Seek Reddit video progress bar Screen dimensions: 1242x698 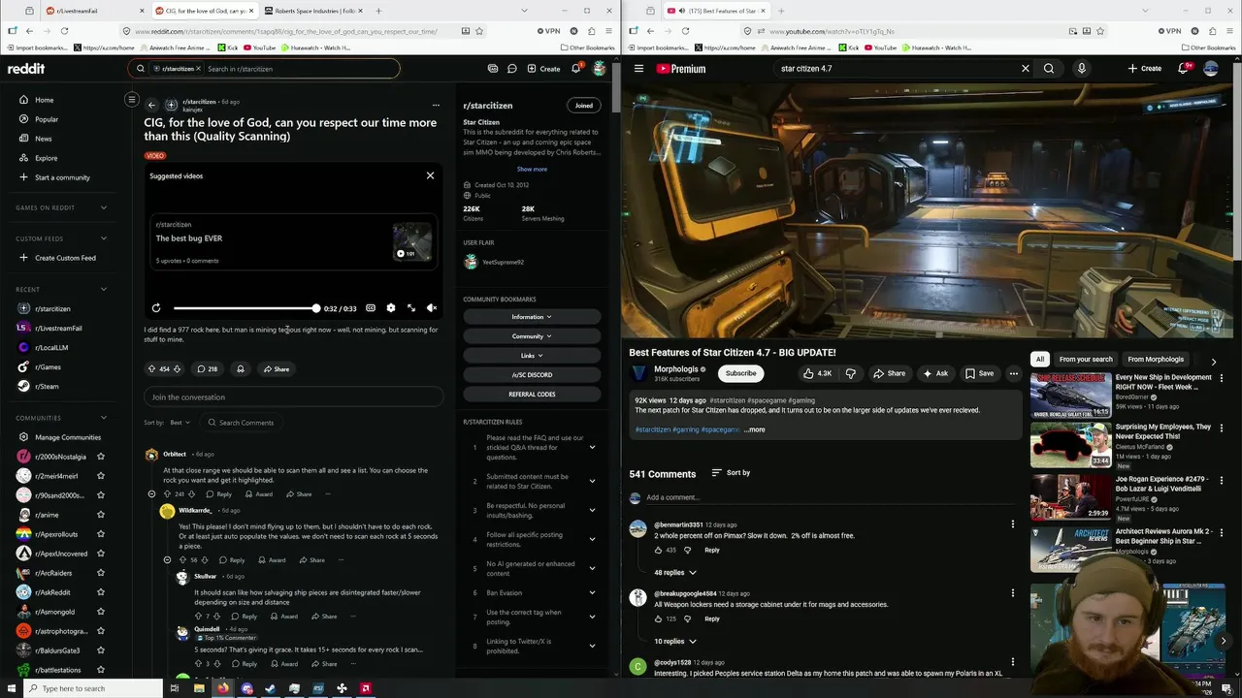click(245, 308)
